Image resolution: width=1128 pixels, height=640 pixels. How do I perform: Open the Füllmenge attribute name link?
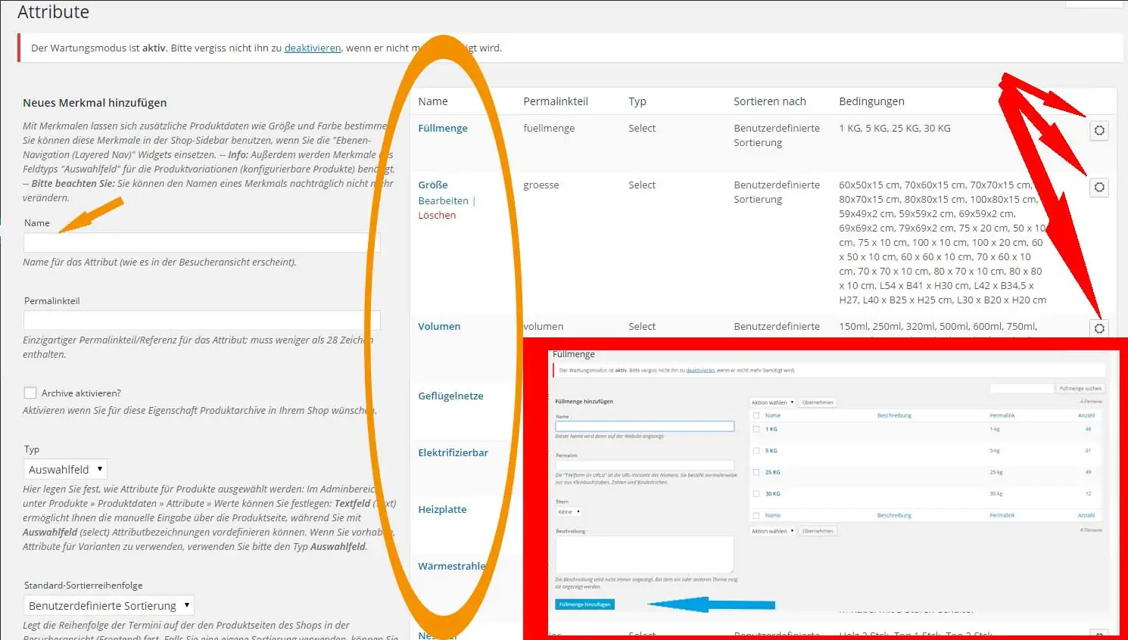pyautogui.click(x=442, y=128)
